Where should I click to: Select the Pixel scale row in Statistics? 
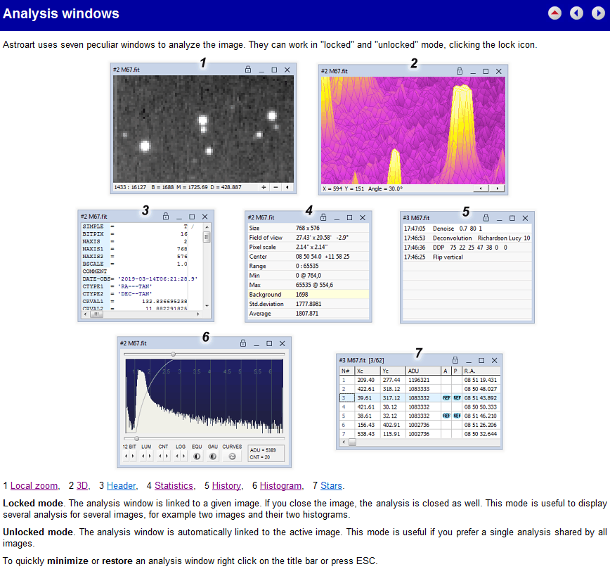click(x=308, y=247)
